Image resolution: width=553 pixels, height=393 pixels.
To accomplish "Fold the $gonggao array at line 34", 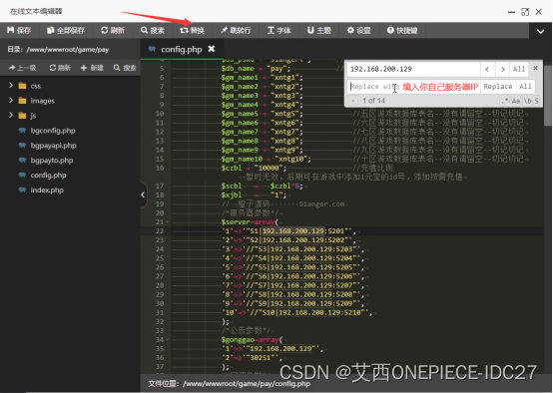I will coord(167,340).
